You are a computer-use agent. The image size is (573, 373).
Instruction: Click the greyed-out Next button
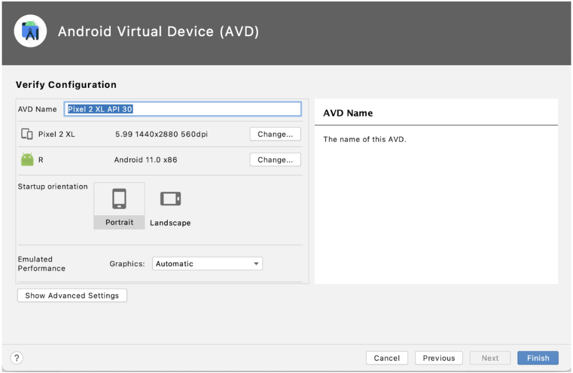[x=490, y=358]
